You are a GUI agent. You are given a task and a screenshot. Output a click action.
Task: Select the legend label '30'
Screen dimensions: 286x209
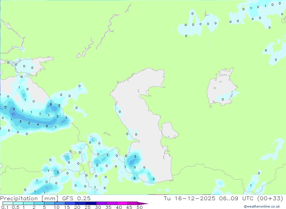coord(98,207)
